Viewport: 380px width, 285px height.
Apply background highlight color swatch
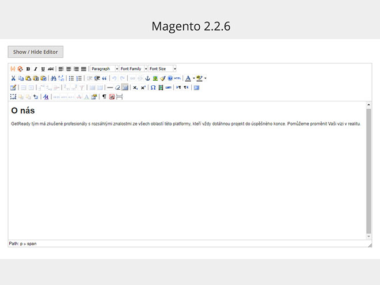click(199, 78)
